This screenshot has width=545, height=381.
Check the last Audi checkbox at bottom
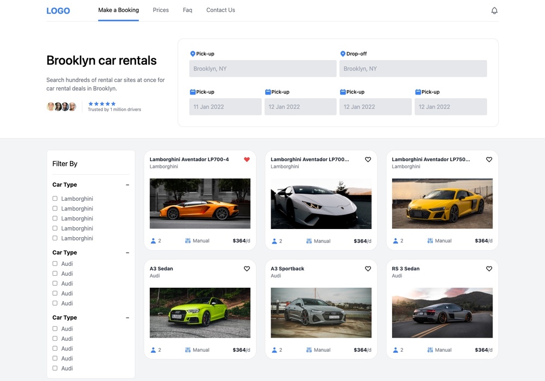55,368
